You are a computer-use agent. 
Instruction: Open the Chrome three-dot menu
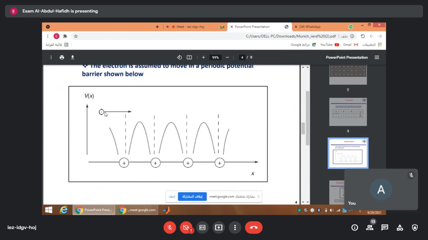click(48, 36)
